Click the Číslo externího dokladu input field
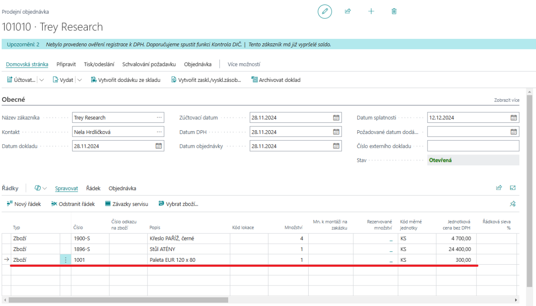This screenshot has width=536, height=306. [x=473, y=146]
